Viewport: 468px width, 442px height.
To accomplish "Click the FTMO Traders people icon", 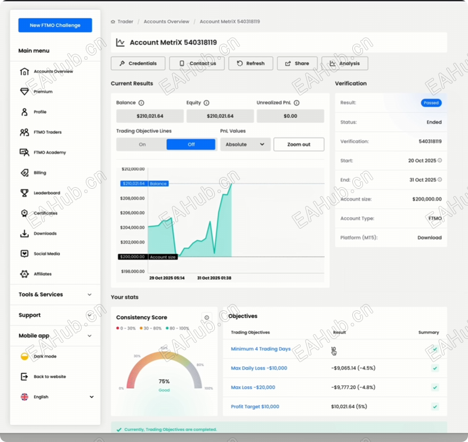I will tap(25, 132).
